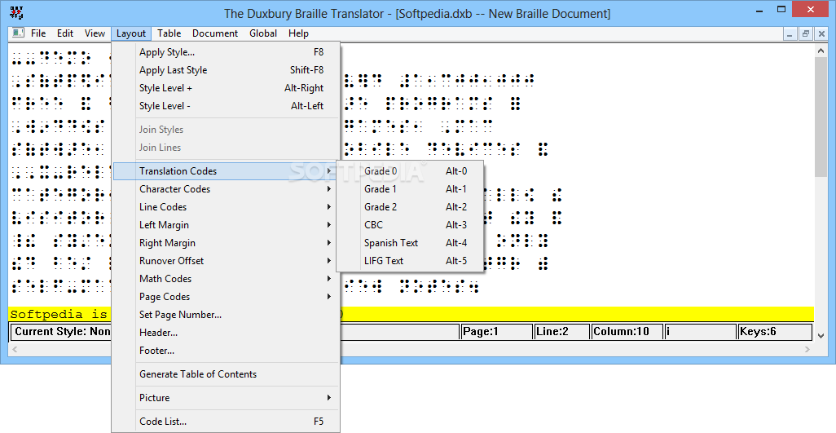
Task: Choose Style Level - entry
Action: tap(226, 106)
